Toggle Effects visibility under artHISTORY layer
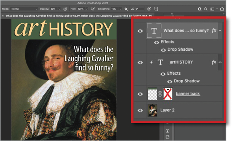This screenshot has height=141, width=232. [163, 74]
